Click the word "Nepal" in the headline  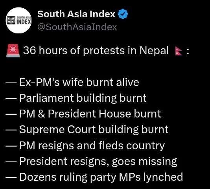pyautogui.click(x=154, y=51)
